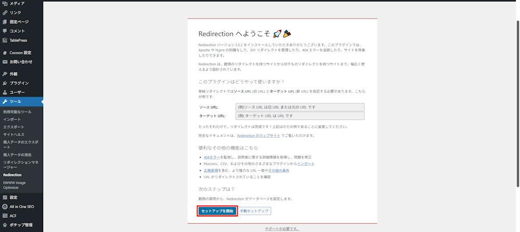Click the ACF icon in sidebar
This screenshot has height=232, width=520.
(5, 216)
